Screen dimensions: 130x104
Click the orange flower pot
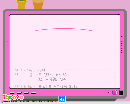[38, 4]
